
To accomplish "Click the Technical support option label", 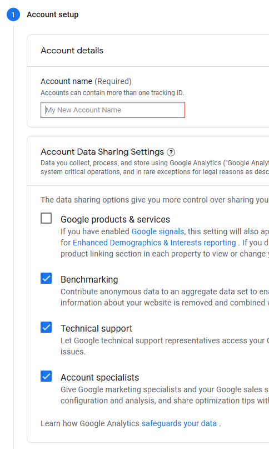I will (x=97, y=328).
